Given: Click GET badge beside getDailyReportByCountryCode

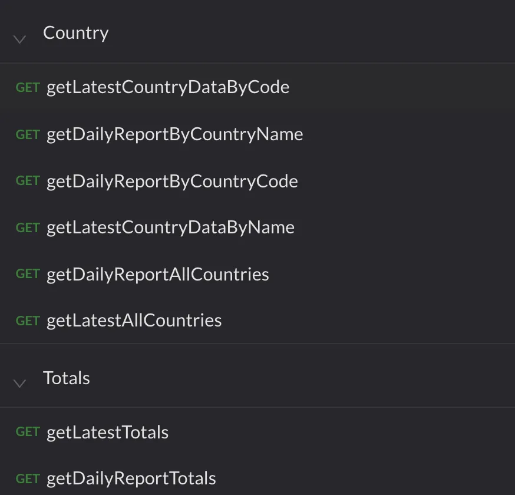Looking at the screenshot, I should tap(28, 181).
